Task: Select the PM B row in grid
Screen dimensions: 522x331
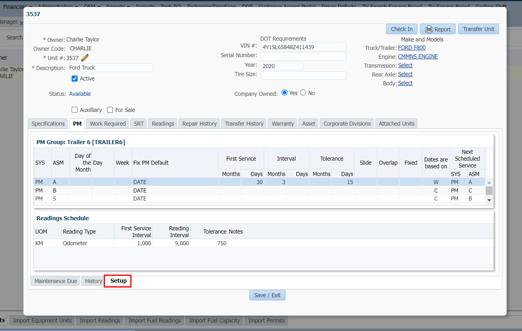Action: 241,190
